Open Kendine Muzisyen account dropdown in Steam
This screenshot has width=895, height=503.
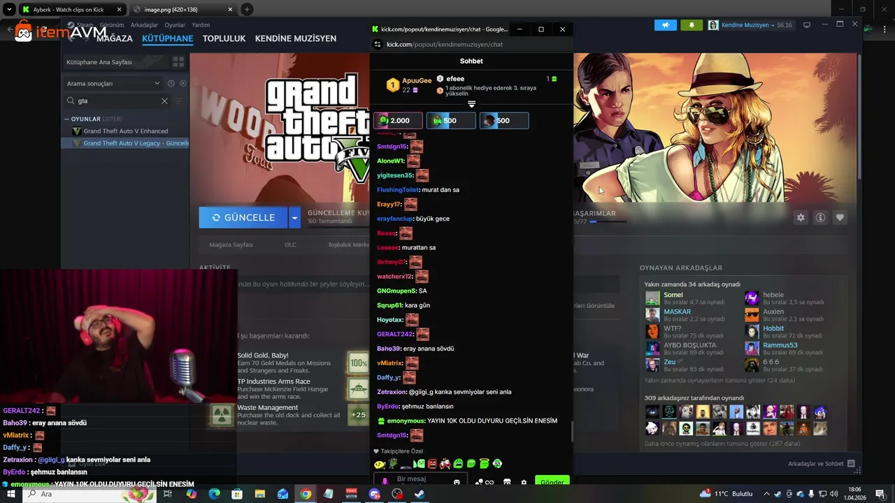pyautogui.click(x=750, y=25)
